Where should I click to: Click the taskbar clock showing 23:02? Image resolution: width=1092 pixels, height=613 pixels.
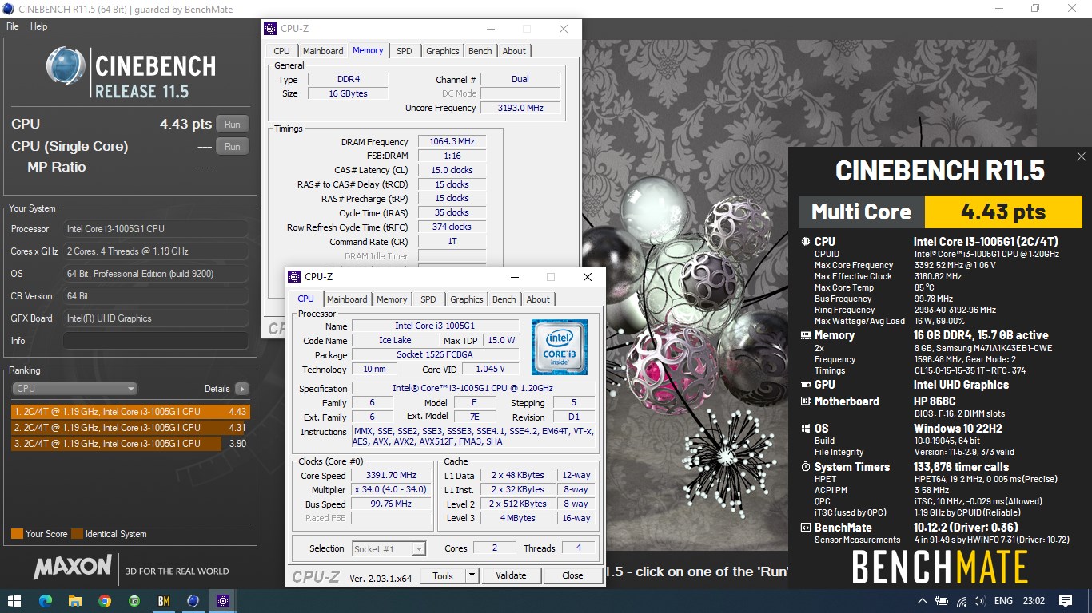pos(1035,601)
